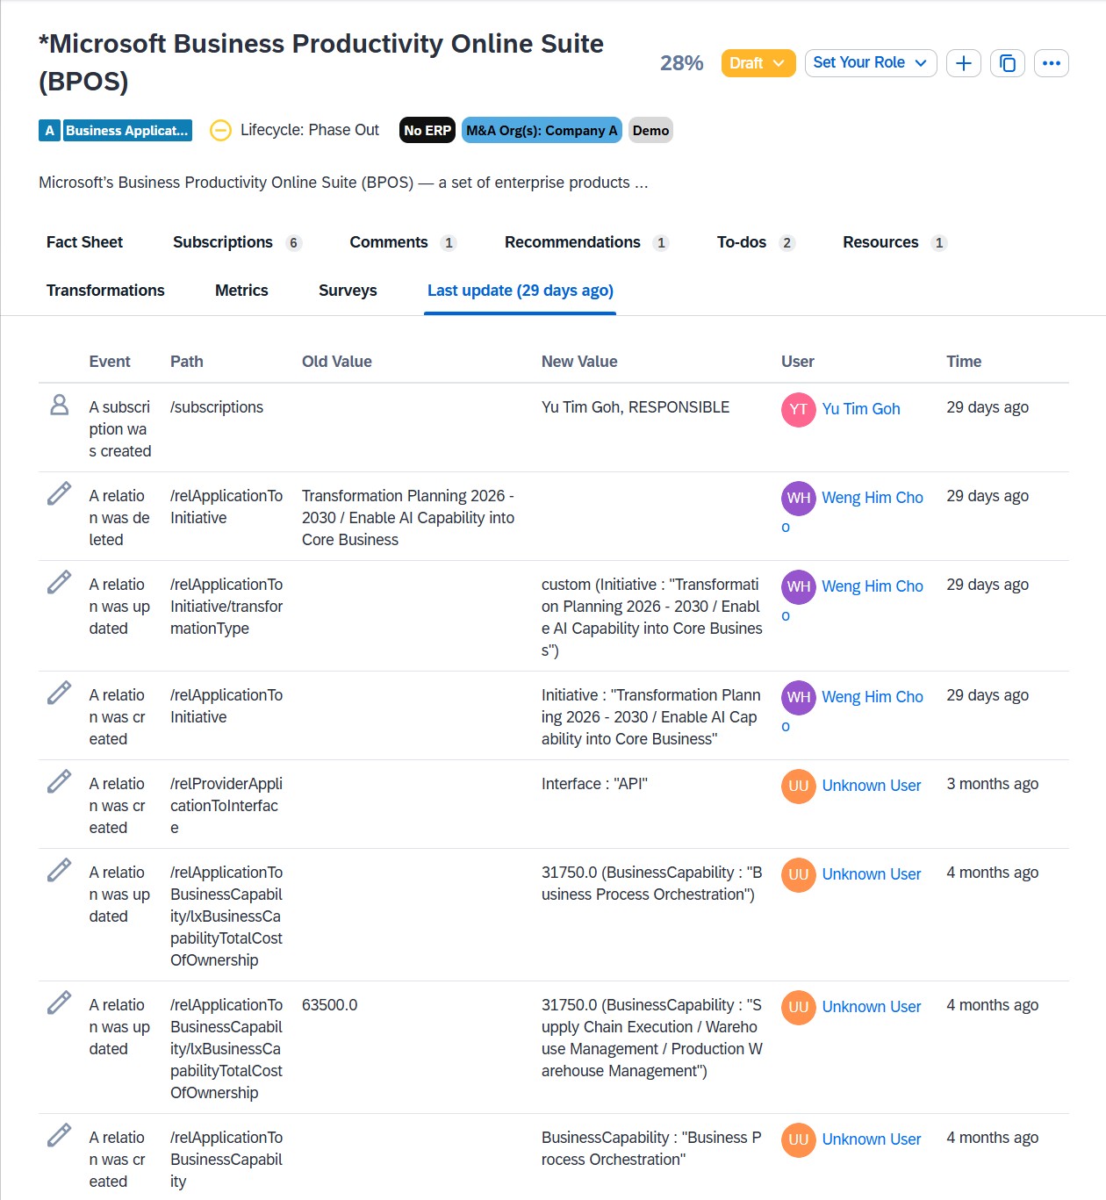Click the Business Applicat... type tag
1106x1200 pixels.
(x=126, y=130)
